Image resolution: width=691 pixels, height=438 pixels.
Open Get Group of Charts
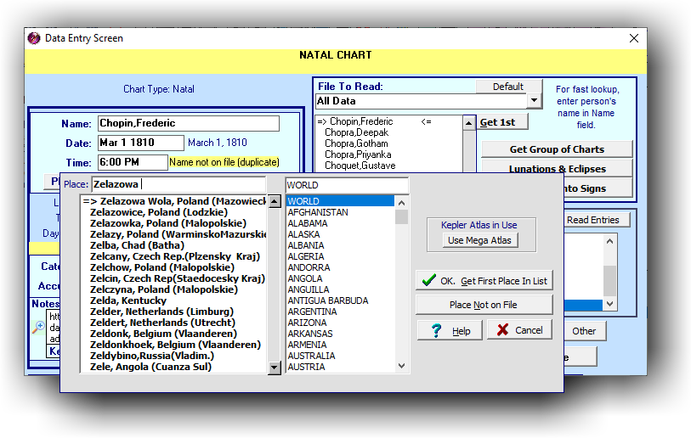(557, 149)
